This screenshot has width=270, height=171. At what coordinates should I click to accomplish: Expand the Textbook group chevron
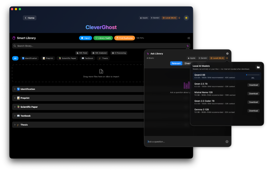coord(15,116)
